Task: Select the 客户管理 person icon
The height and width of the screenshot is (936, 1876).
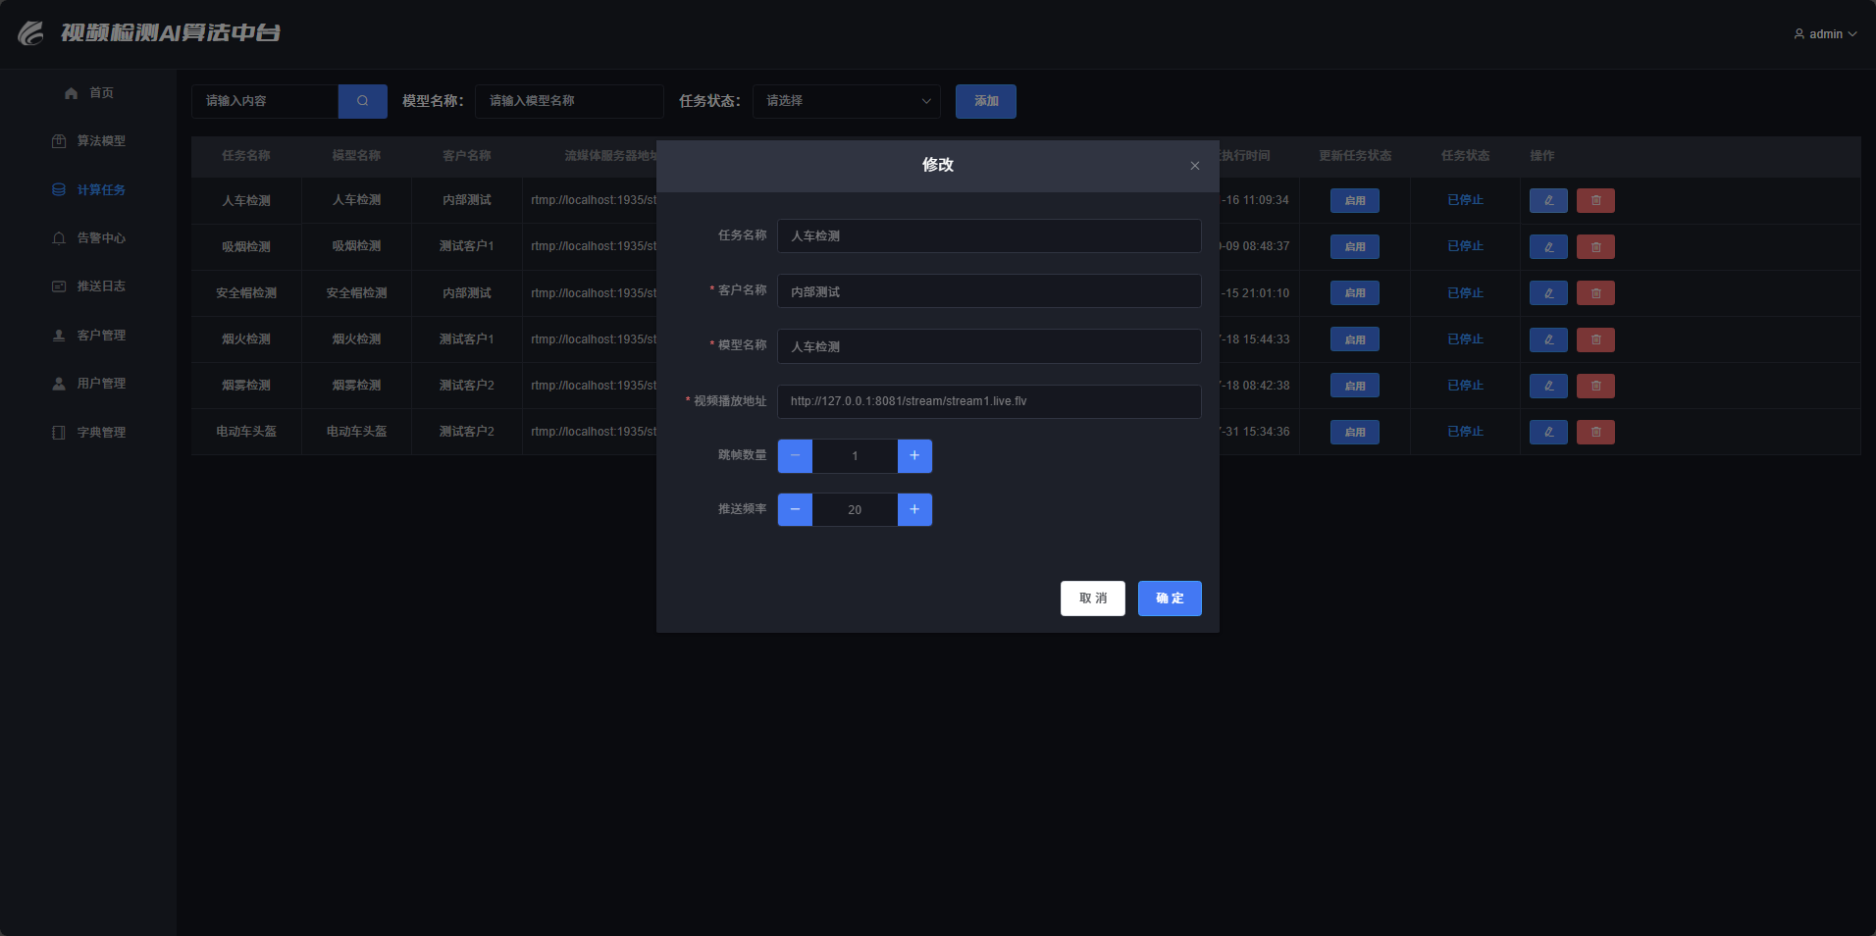Action: [59, 334]
